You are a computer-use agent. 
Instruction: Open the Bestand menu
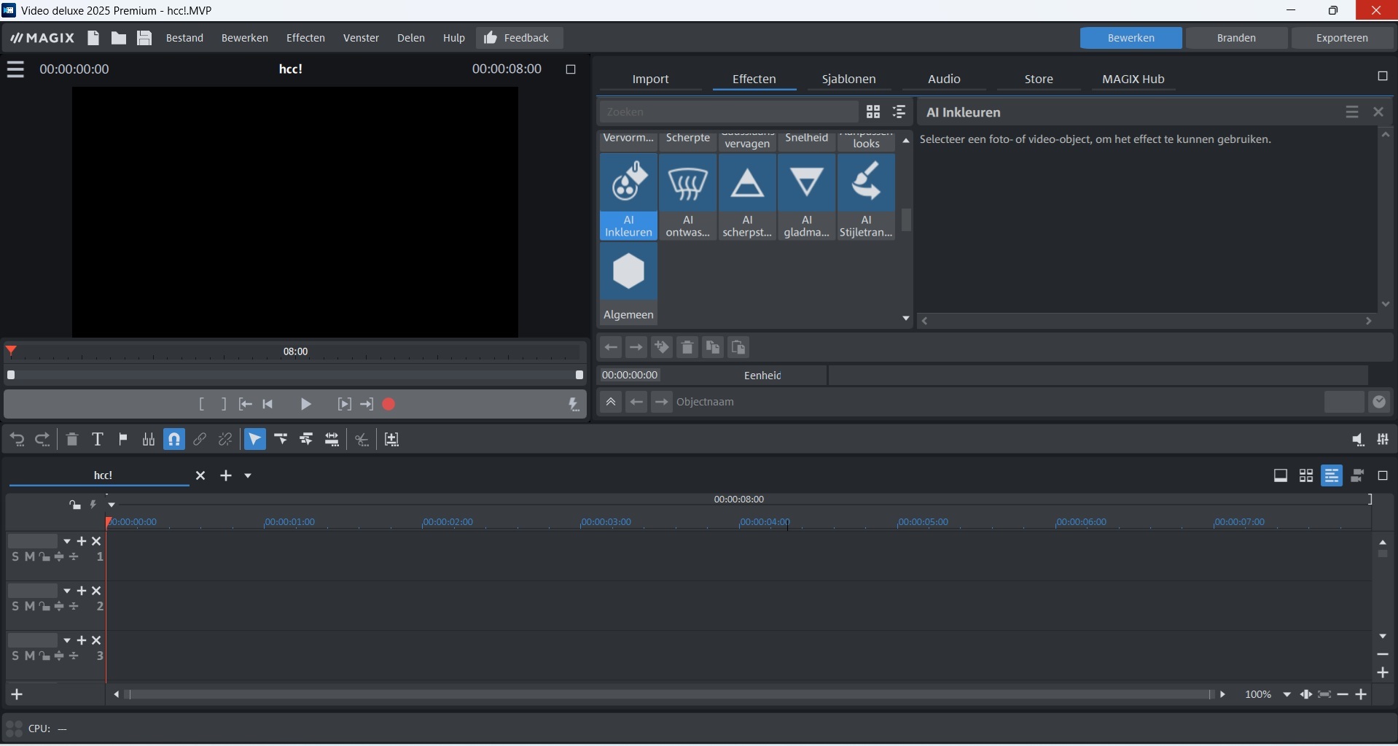184,38
